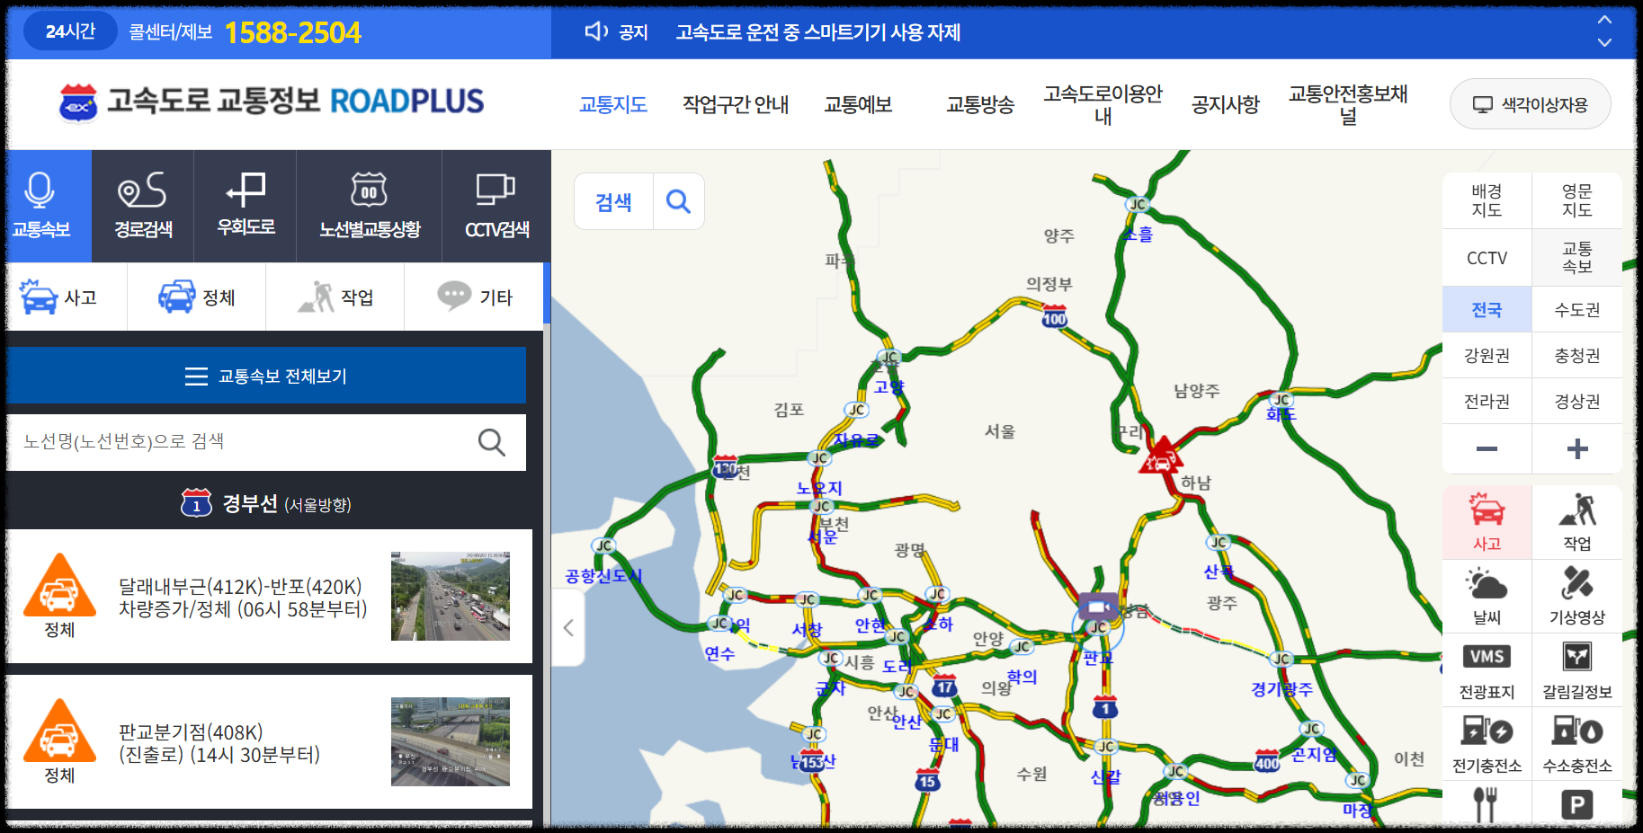Toggle 사고 accident map icon
1643x833 pixels.
[1487, 522]
